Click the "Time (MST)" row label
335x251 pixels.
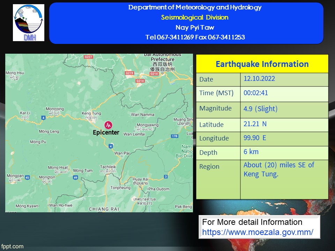[x=216, y=93]
